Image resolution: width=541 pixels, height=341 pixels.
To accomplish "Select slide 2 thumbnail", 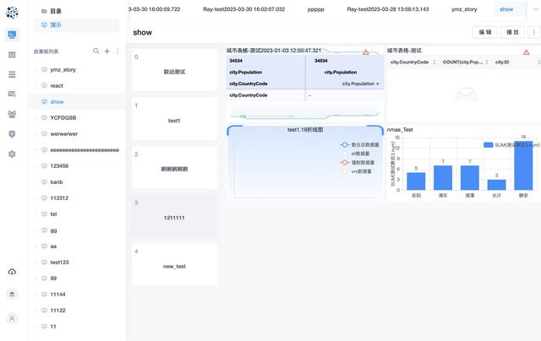I will point(174,167).
